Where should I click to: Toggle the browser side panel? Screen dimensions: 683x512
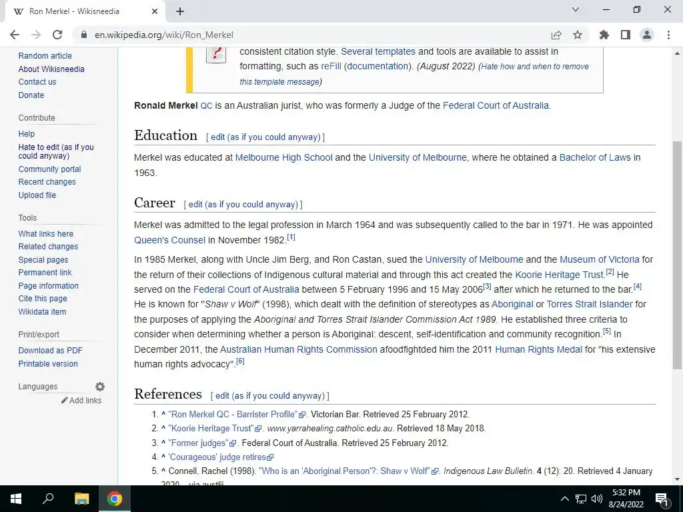[x=626, y=35]
